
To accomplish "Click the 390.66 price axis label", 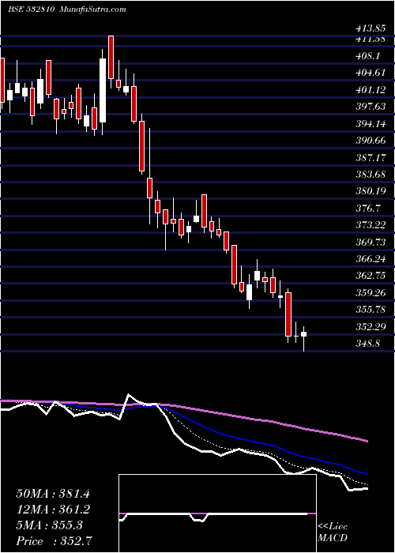I will (371, 141).
